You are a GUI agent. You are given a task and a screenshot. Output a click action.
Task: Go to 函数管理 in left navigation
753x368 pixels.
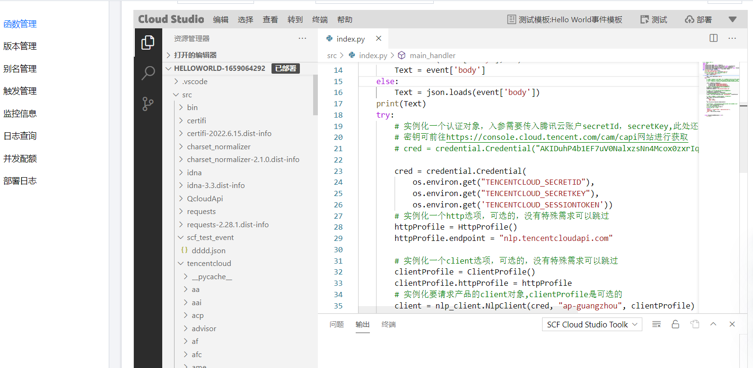coord(20,24)
